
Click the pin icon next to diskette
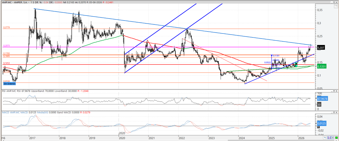click(x=333, y=138)
